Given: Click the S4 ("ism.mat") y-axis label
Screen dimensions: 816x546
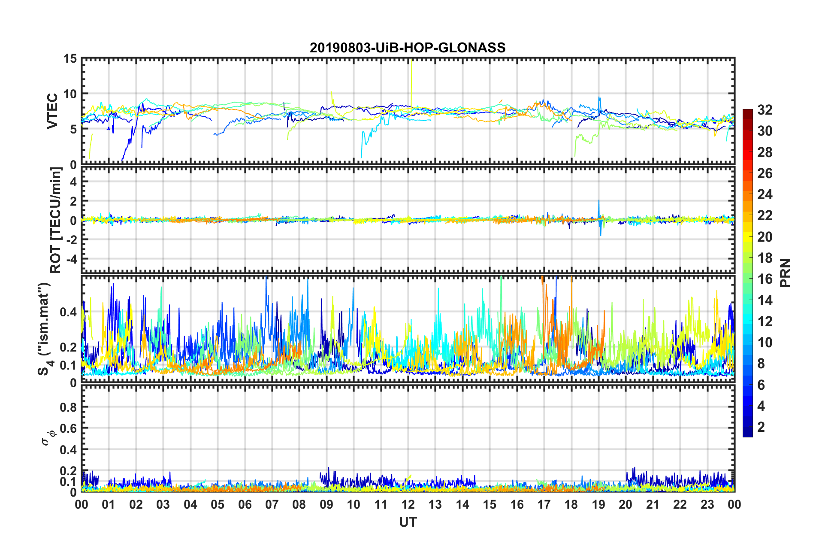Looking at the screenshot, I should pyautogui.click(x=45, y=329).
